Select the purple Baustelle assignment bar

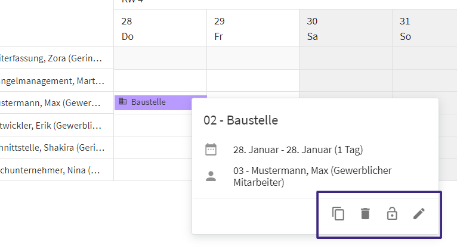pyautogui.click(x=153, y=102)
